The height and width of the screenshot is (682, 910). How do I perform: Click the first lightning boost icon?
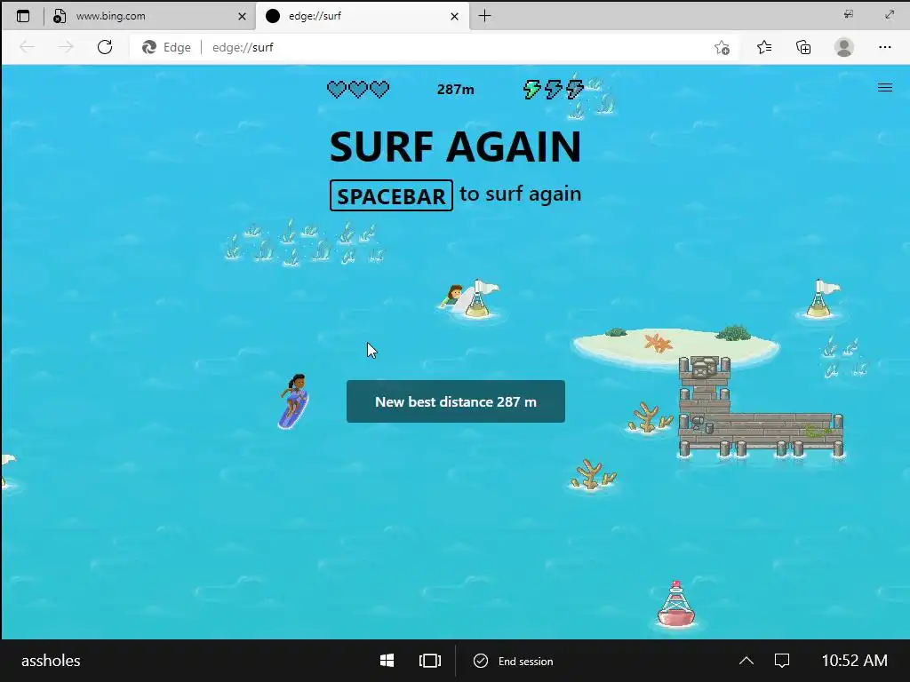point(531,90)
